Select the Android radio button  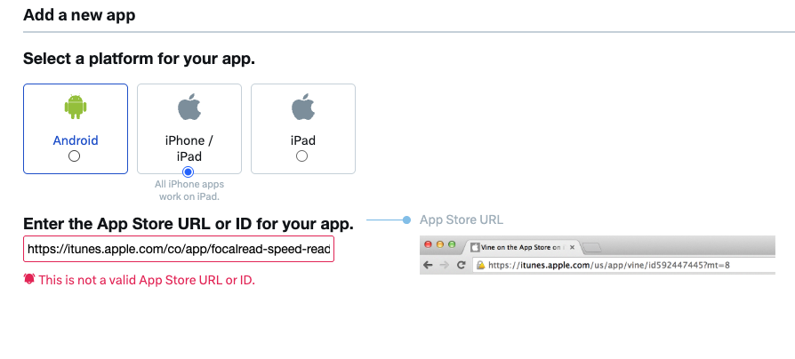(75, 156)
